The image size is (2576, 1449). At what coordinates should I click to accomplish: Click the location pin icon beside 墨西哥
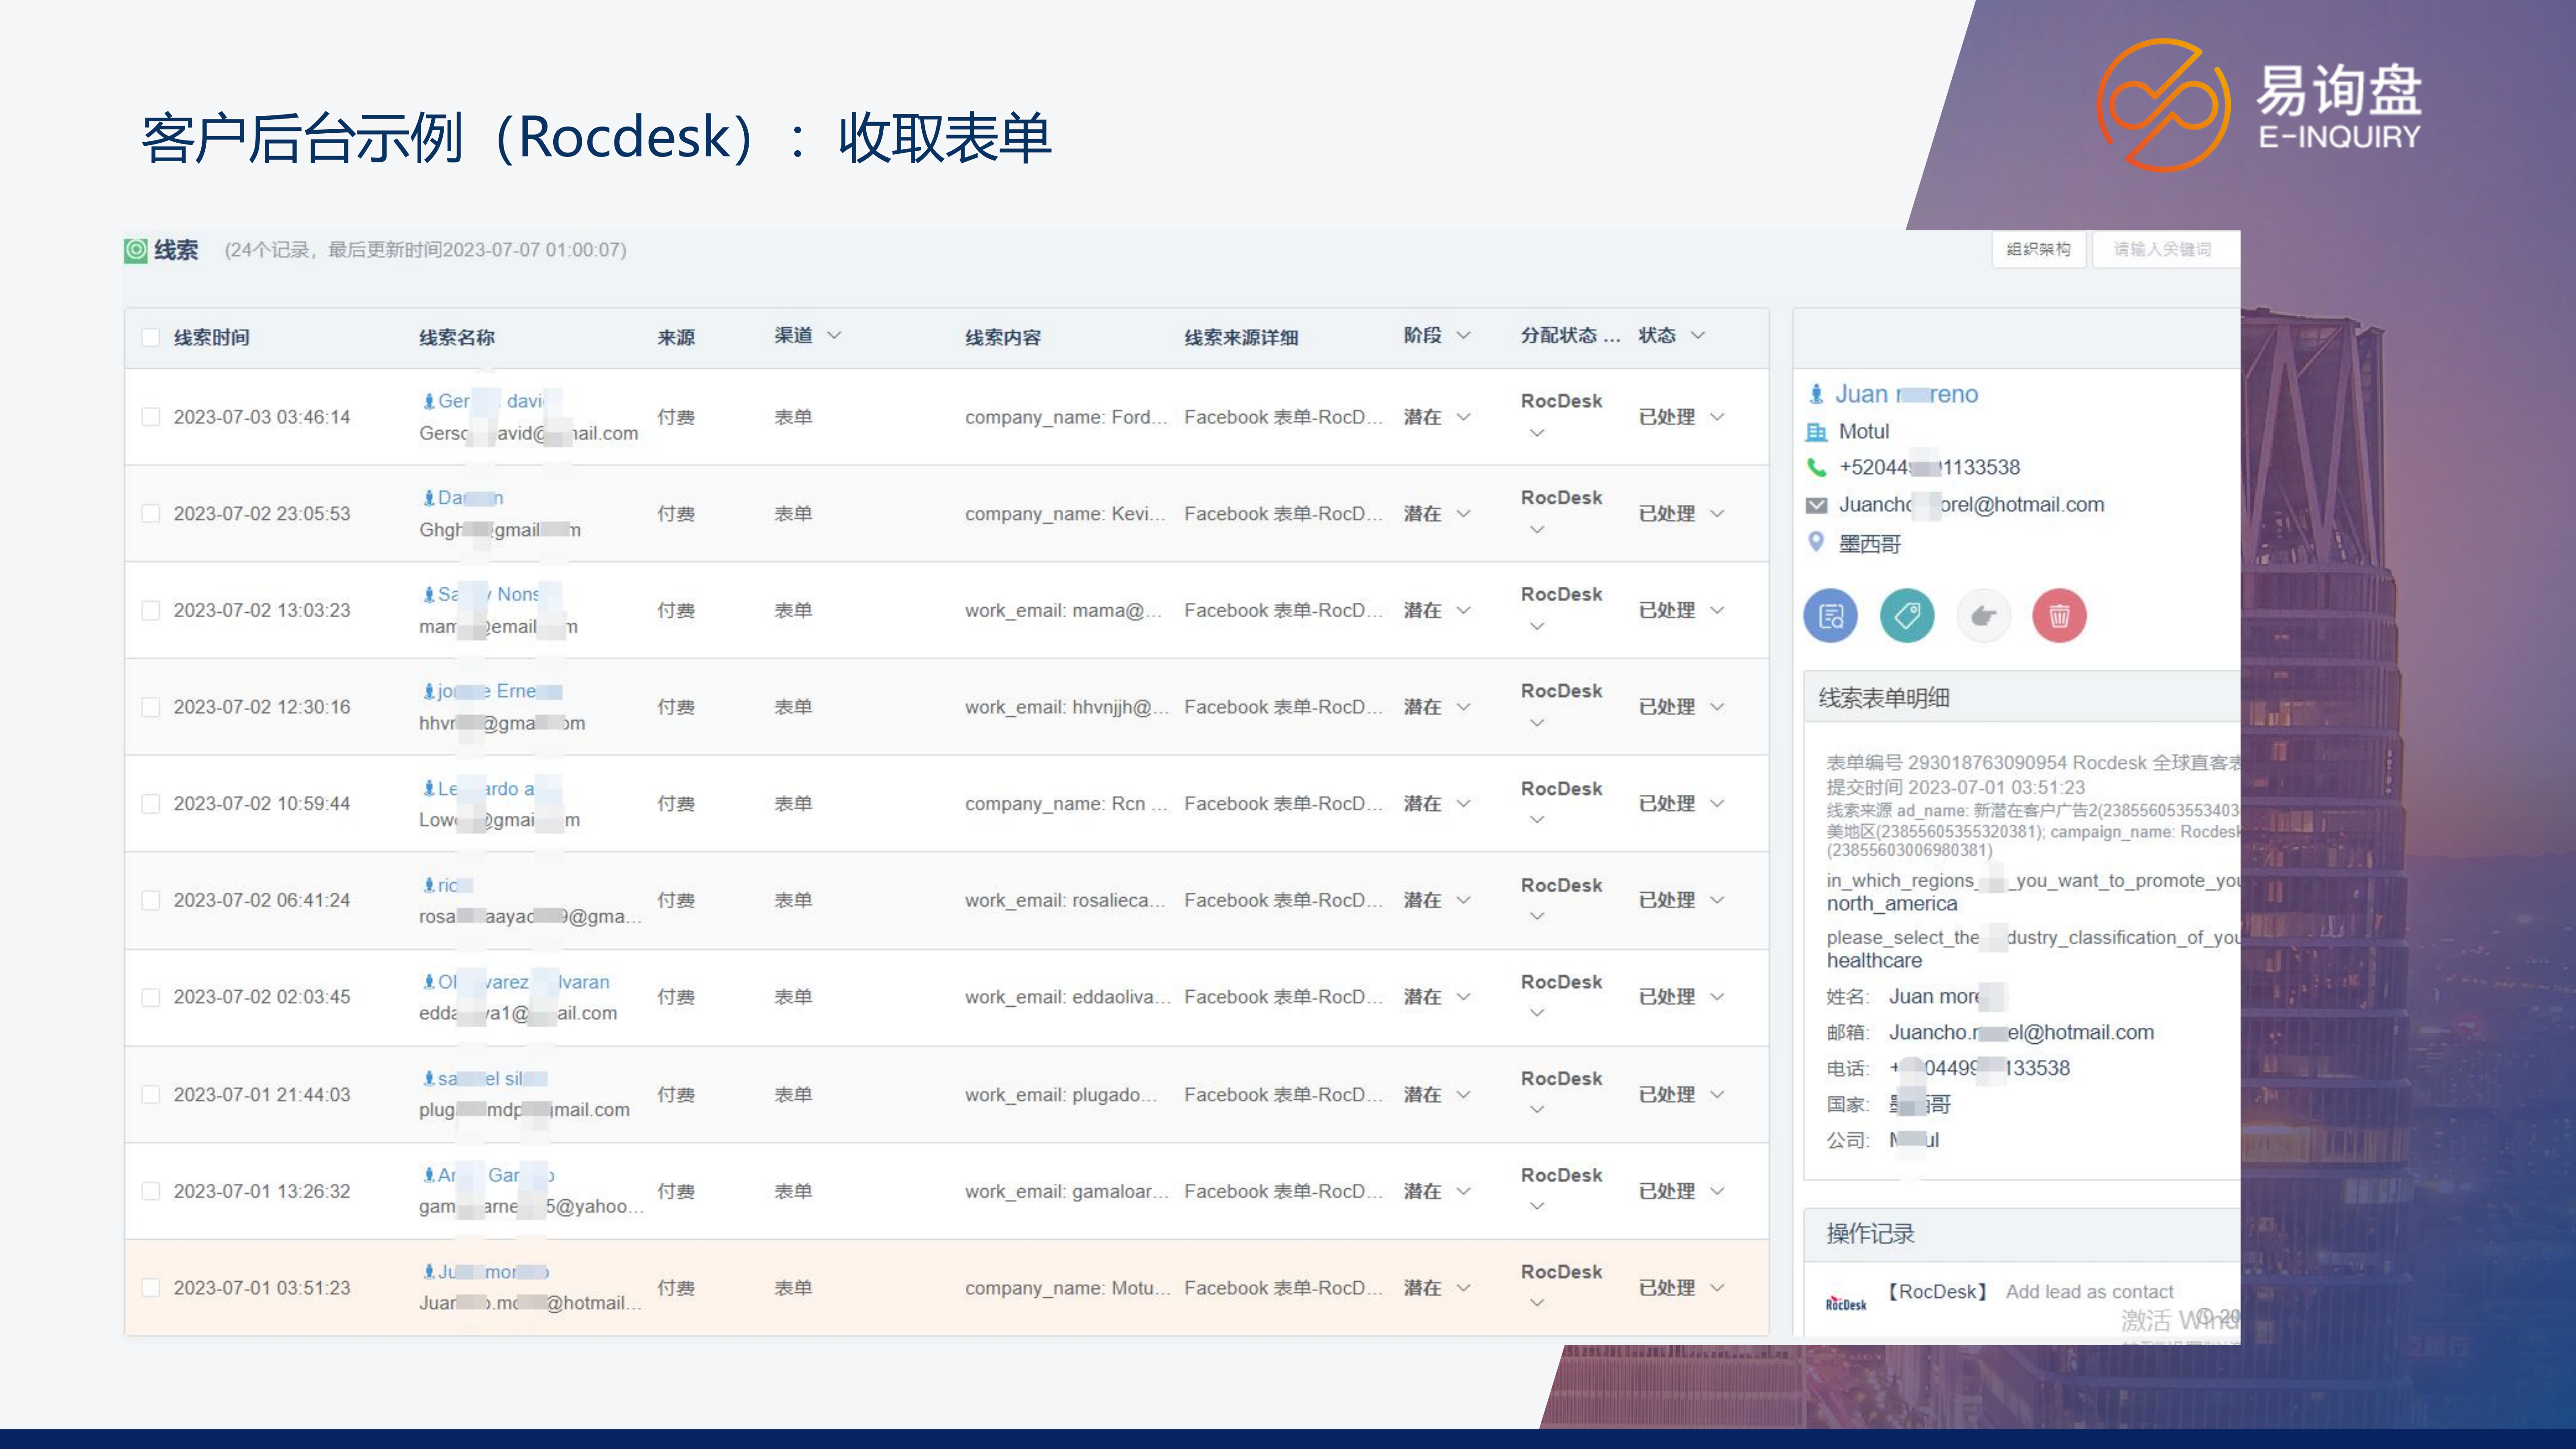click(x=1816, y=542)
